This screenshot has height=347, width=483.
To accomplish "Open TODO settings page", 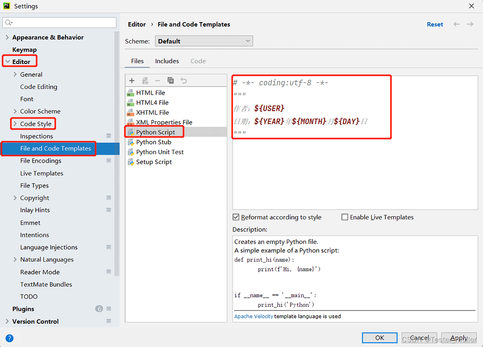I will click(x=29, y=297).
